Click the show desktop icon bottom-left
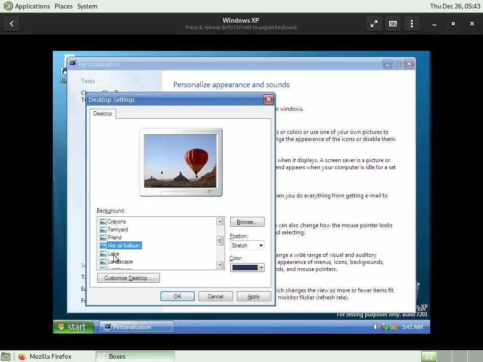 pyautogui.click(x=6, y=356)
